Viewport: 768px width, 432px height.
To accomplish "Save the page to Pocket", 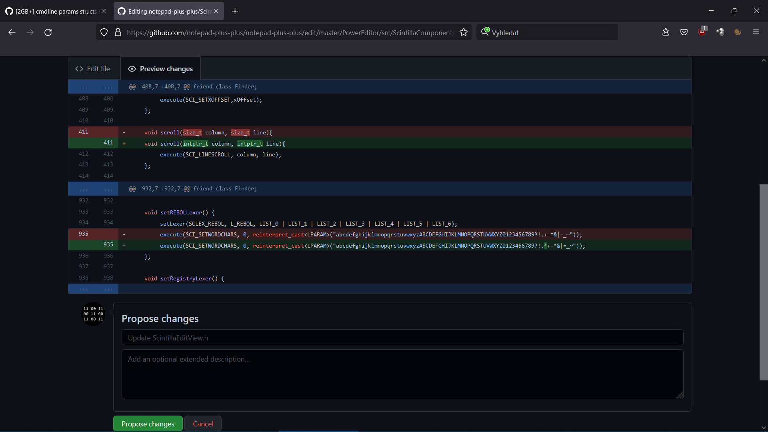I will click(x=684, y=32).
